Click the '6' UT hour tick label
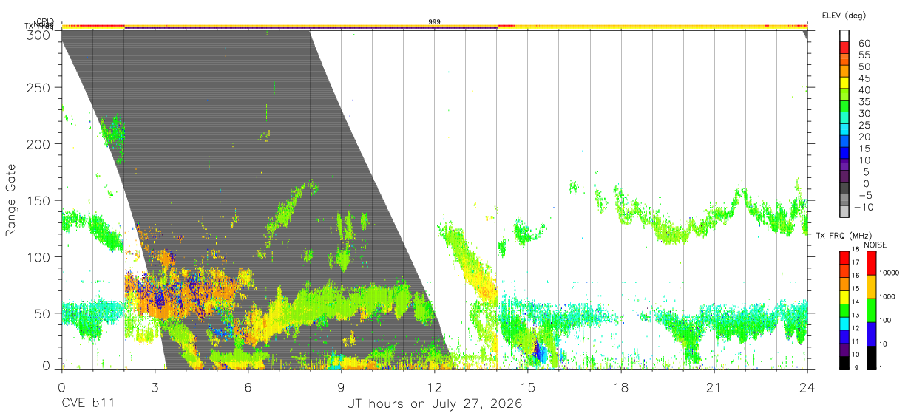Viewport: 908px width, 419px height. click(248, 387)
